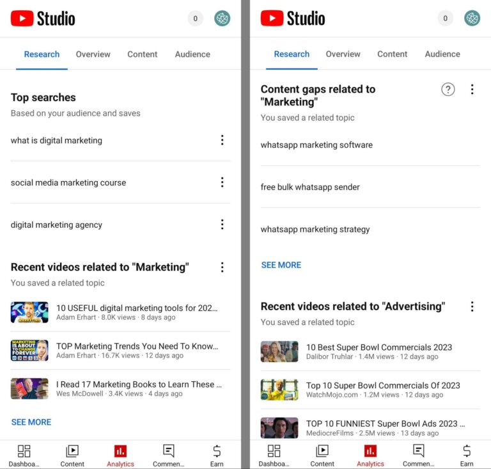Open options for "social media marketing course" search
Image resolution: width=491 pixels, height=469 pixels.
222,182
